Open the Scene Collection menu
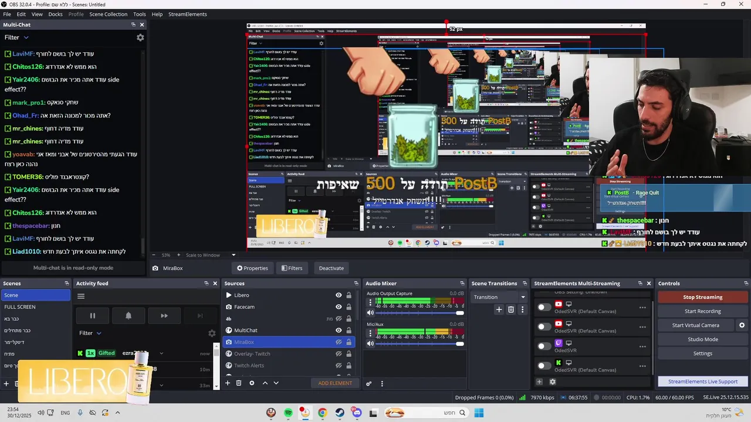 tap(108, 14)
